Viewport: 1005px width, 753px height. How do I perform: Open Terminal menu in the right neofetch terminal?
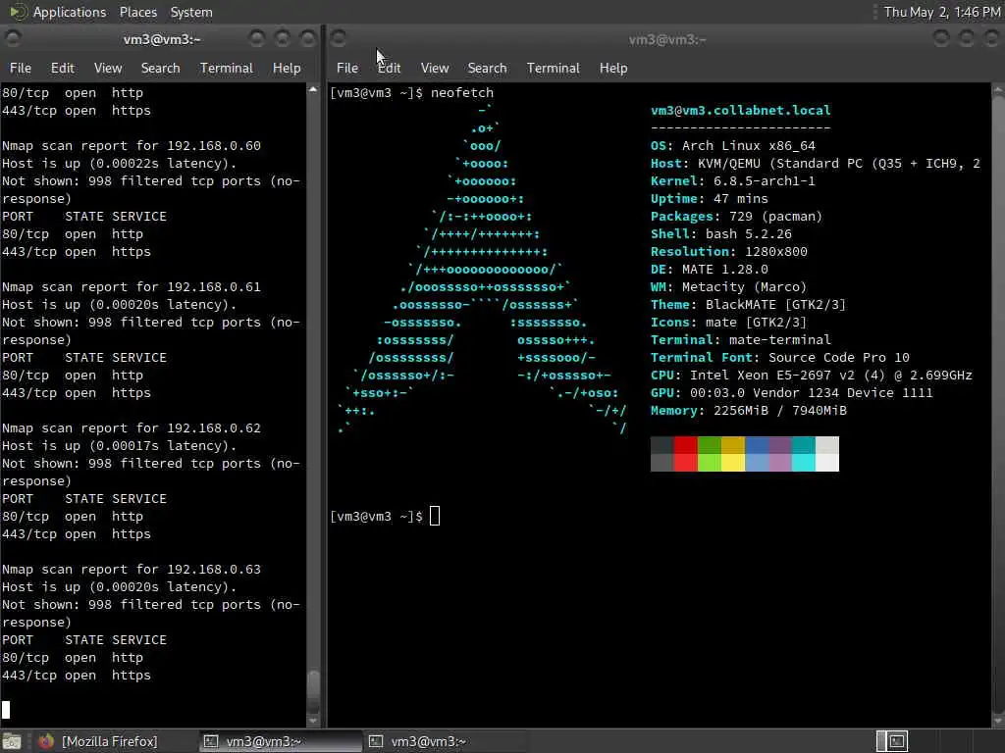coord(554,68)
